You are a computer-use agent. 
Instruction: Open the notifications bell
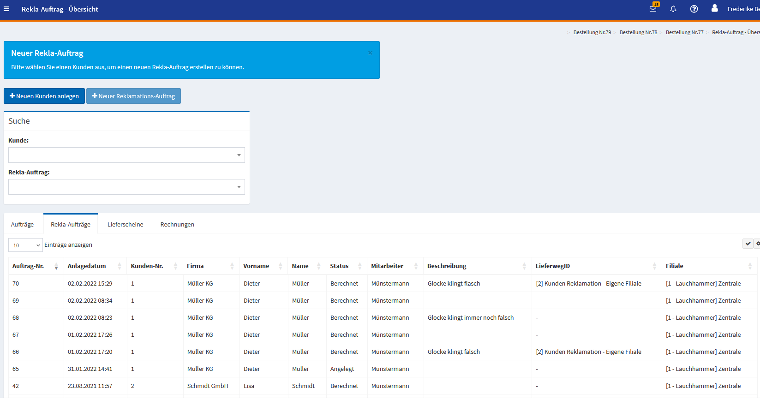[x=673, y=9]
